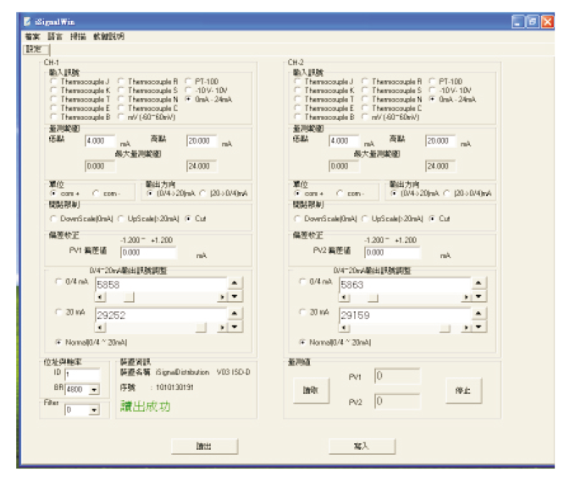
Task: Open the 檔案 (File) menu
Action: pyautogui.click(x=32, y=36)
